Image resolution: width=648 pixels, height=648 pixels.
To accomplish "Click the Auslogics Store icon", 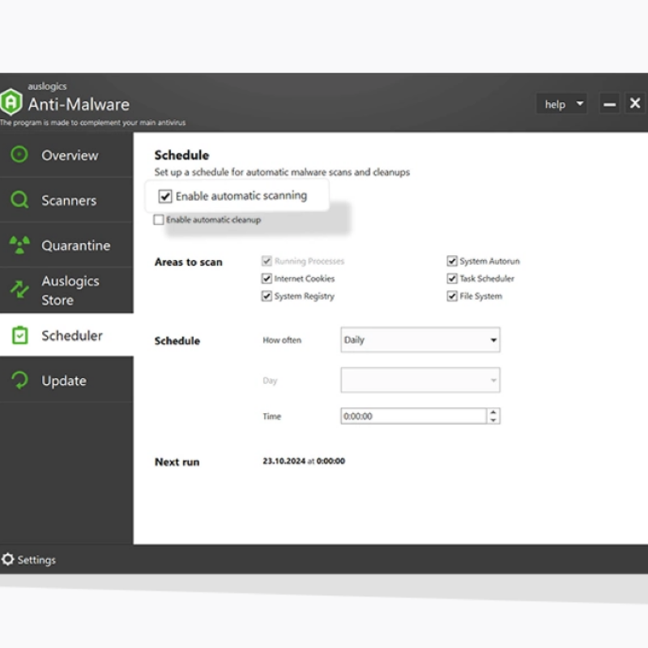I will 19,290.
